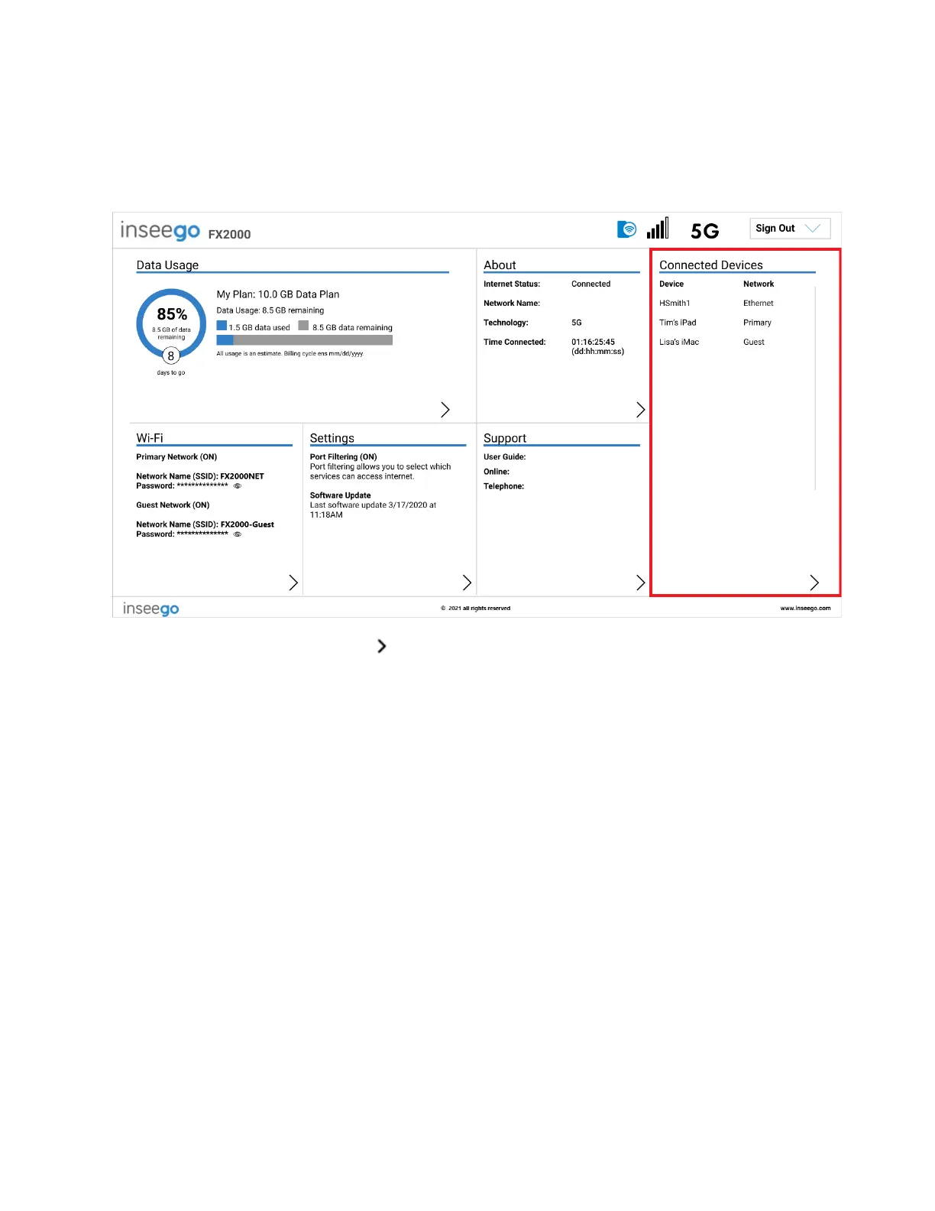
Task: Click the User Guide label
Action: (504, 457)
